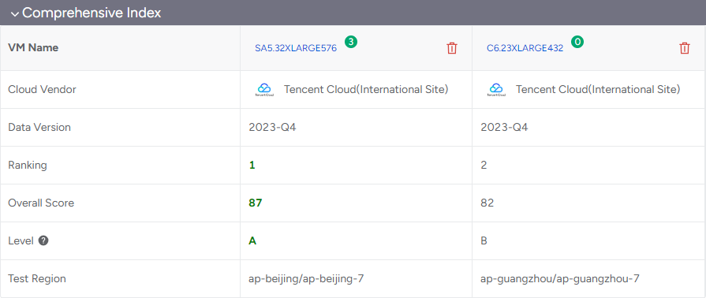Click the green badge showing 3
Screen dimensions: 706x298
tap(351, 43)
